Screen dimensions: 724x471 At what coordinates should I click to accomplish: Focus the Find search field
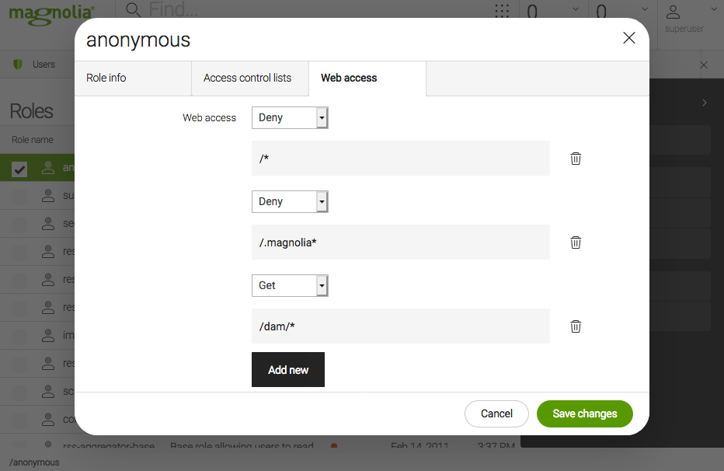[172, 9]
